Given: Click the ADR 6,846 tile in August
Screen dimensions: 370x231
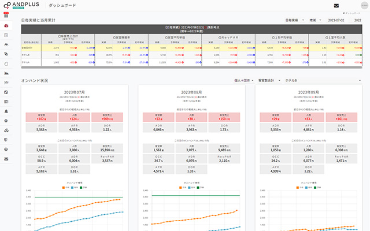Looking at the screenshot, I should coord(158,128).
